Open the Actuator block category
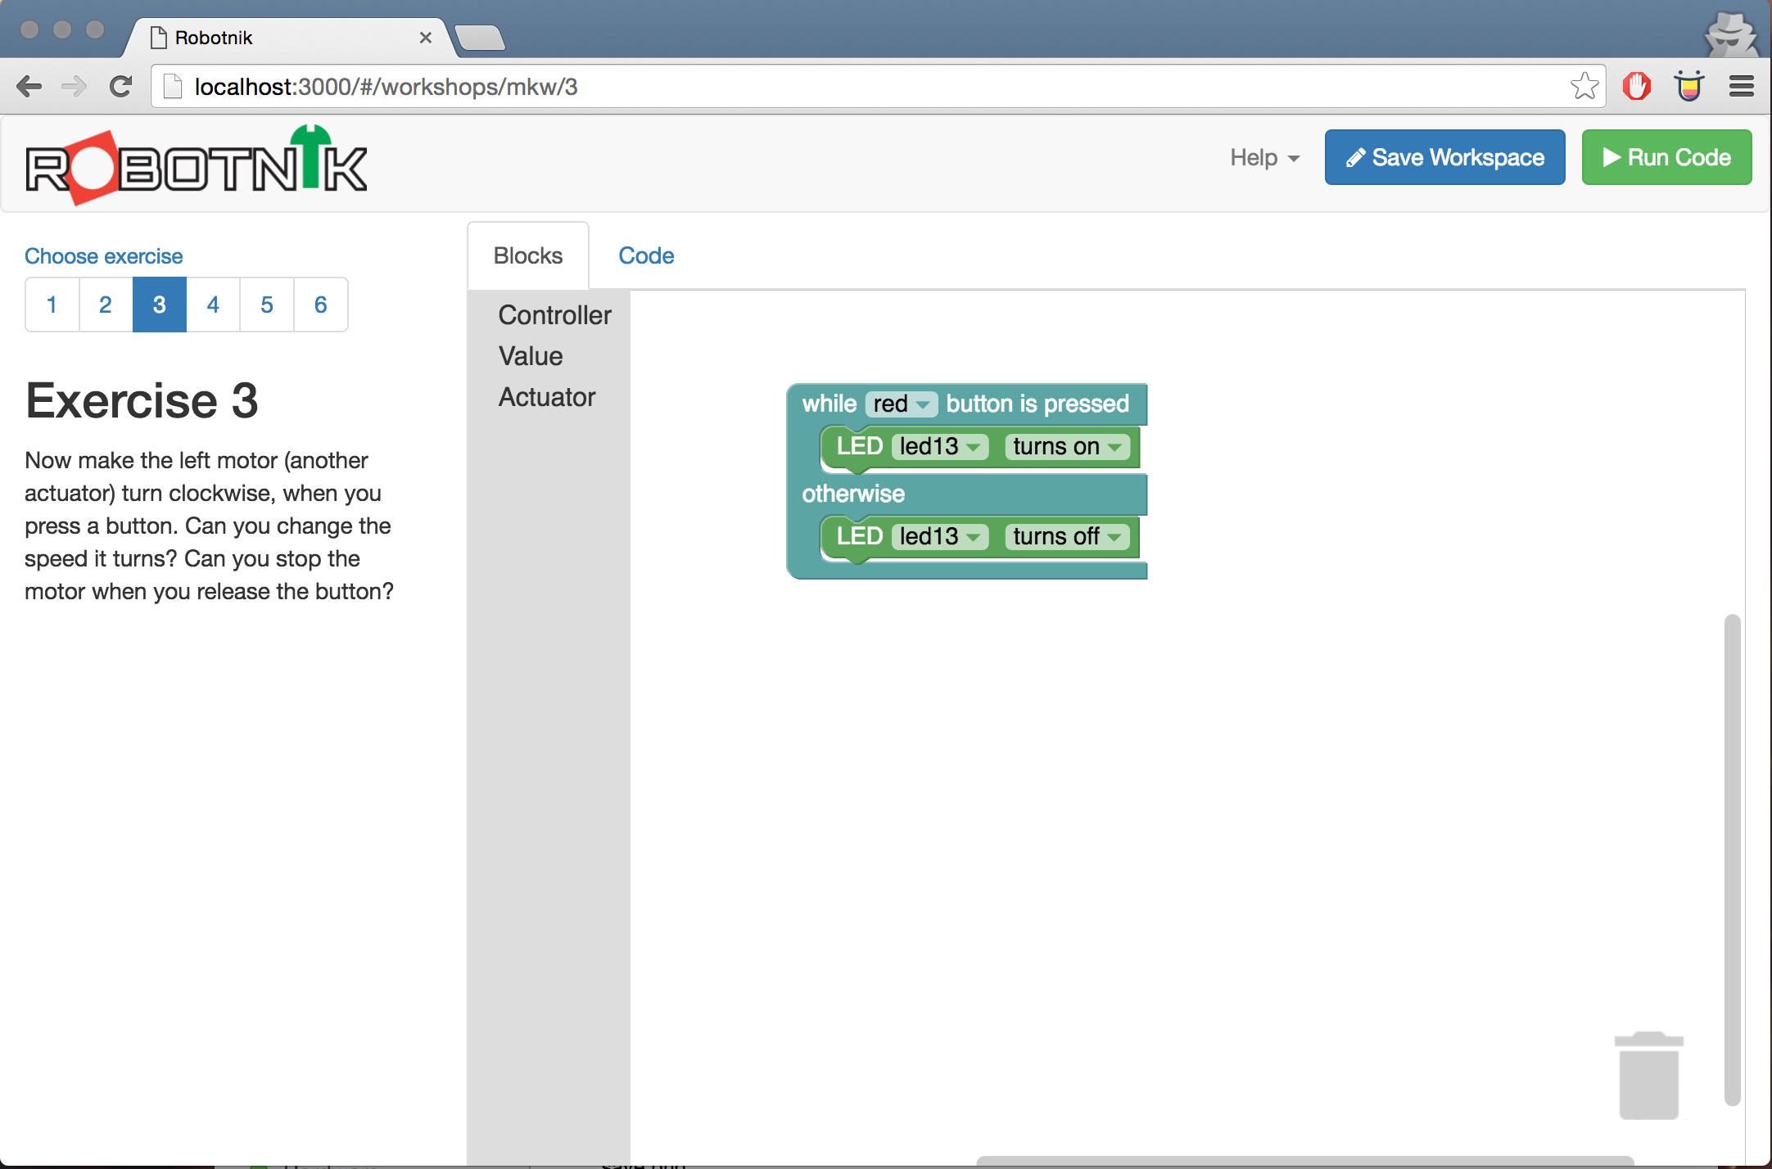1772x1169 pixels. point(547,397)
